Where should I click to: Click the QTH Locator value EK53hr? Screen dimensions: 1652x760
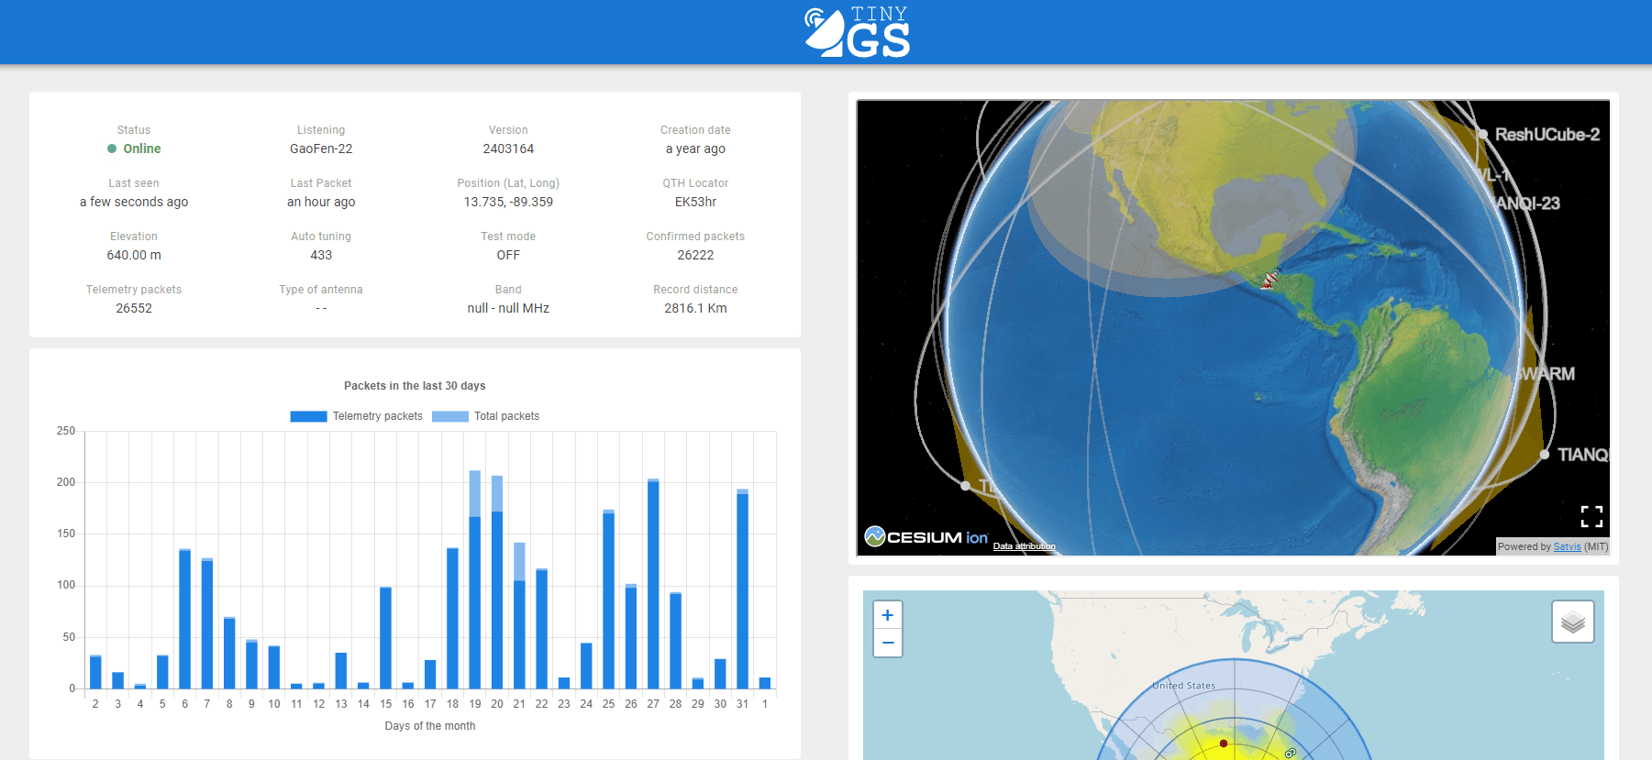(x=695, y=202)
